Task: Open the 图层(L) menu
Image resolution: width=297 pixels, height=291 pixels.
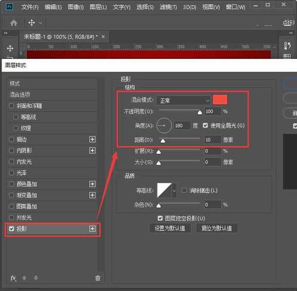Action: click(98, 7)
